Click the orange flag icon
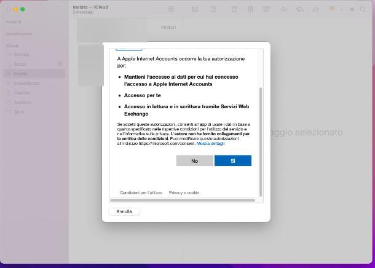This screenshot has width=375, height=268. click(x=332, y=9)
